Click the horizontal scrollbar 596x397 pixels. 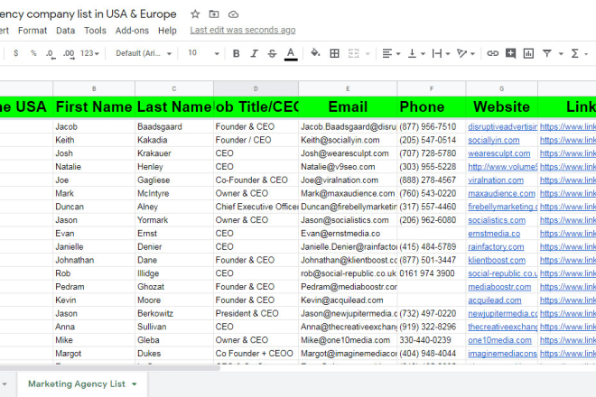click(x=110, y=367)
